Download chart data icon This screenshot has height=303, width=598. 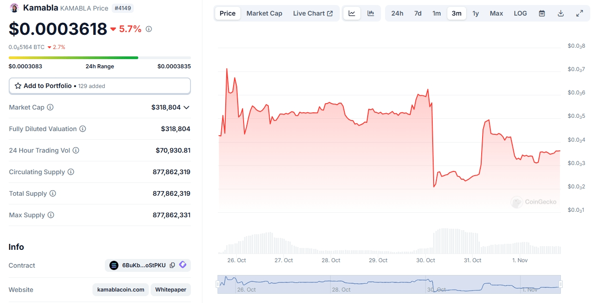coord(560,13)
